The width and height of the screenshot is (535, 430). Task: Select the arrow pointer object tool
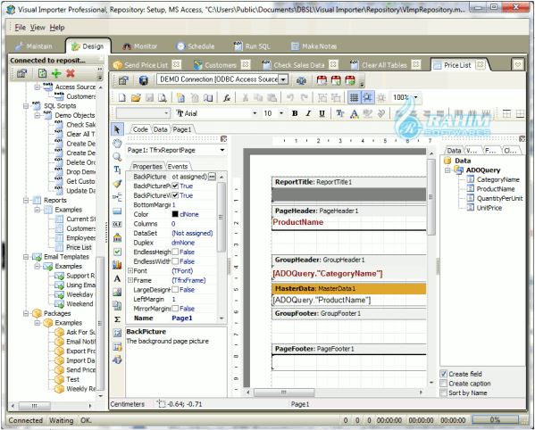pyautogui.click(x=117, y=130)
